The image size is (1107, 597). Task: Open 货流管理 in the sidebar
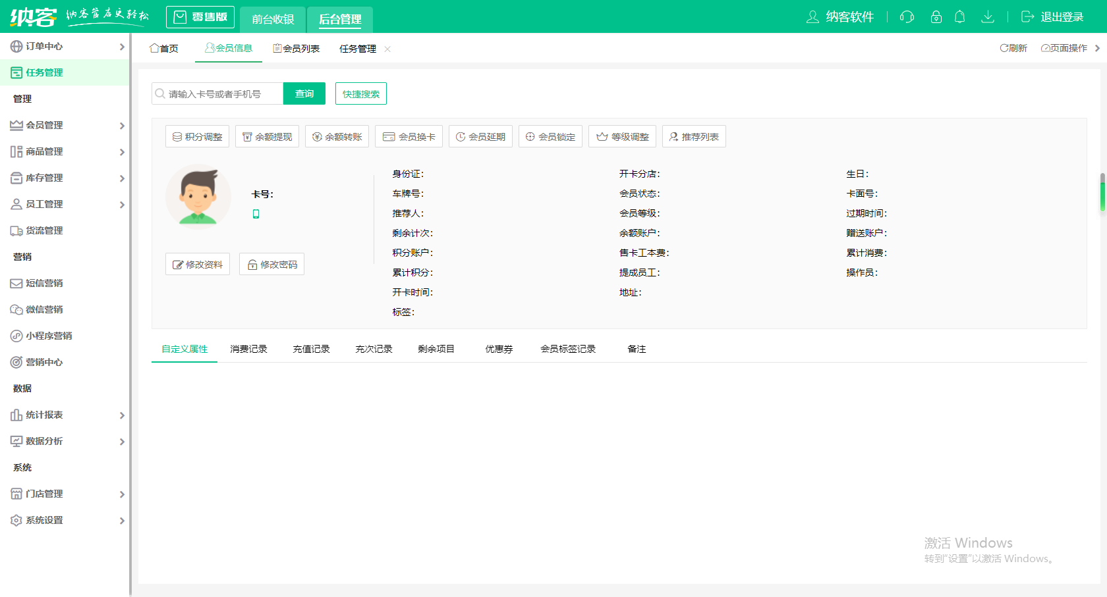pos(44,230)
